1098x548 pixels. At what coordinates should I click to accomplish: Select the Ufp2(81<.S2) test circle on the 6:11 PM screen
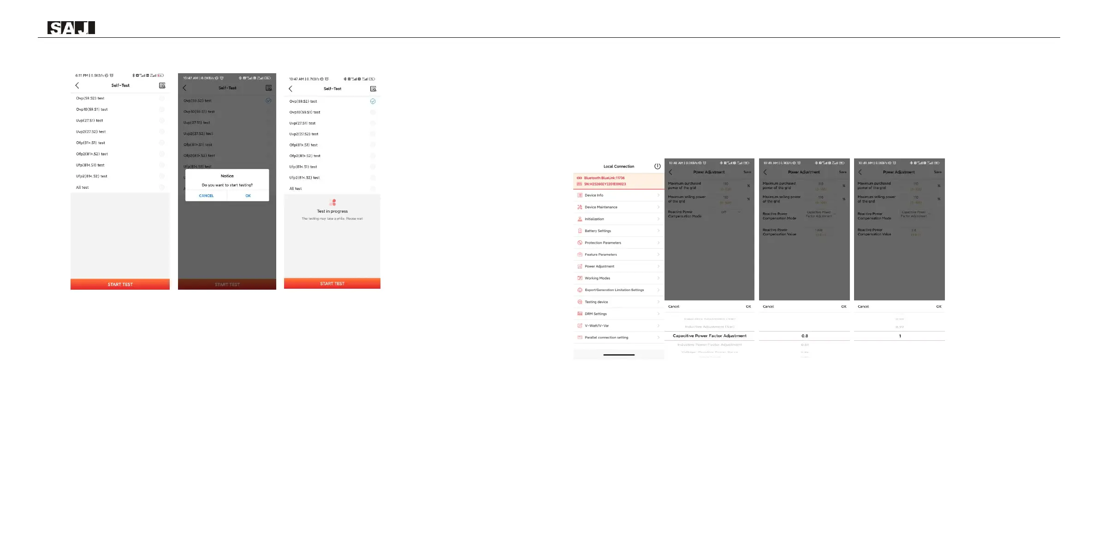click(162, 176)
